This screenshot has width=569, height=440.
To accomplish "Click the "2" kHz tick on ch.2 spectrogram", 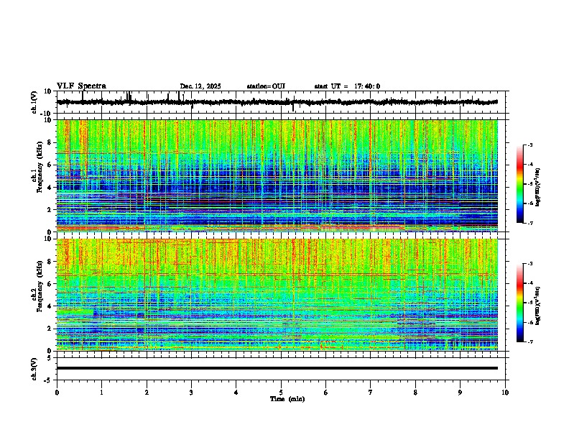I will (50, 329).
